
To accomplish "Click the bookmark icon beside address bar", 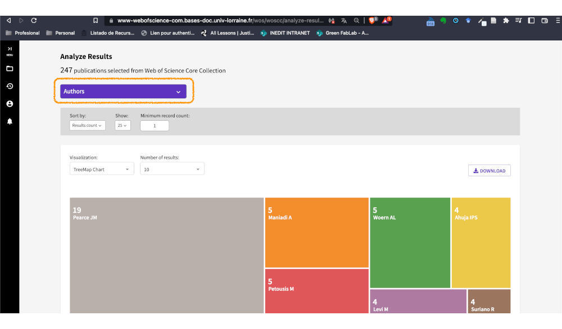I will pyautogui.click(x=96, y=21).
